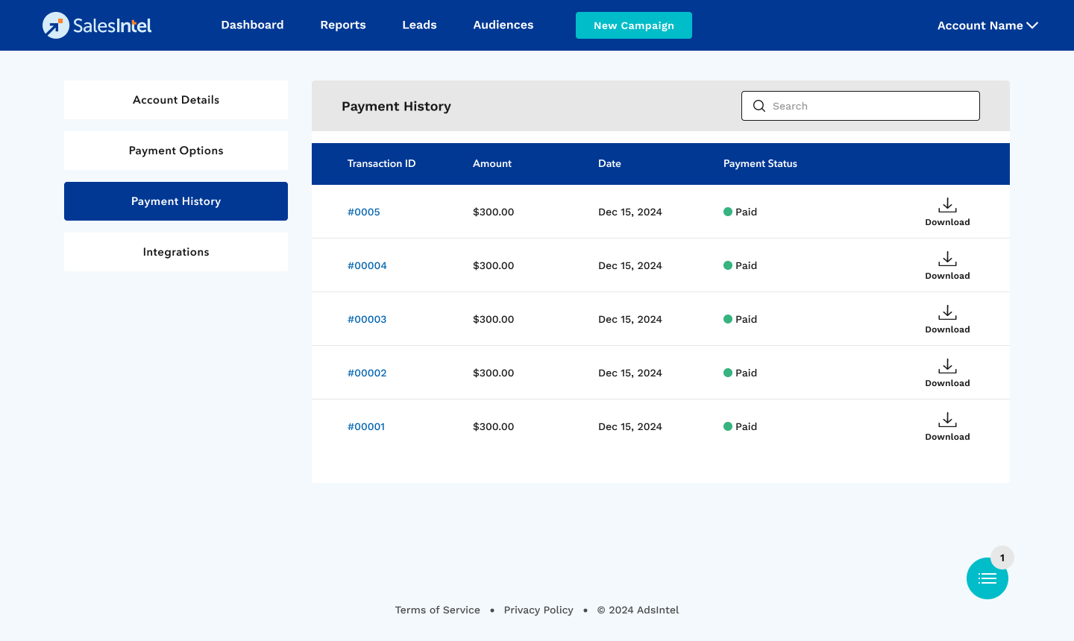Screen dimensions: 1074x641
Task: Open the floating teal list widget
Action: click(x=987, y=578)
